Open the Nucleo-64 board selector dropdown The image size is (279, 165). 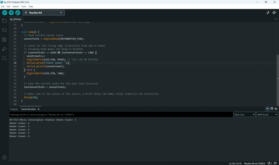(x=44, y=13)
